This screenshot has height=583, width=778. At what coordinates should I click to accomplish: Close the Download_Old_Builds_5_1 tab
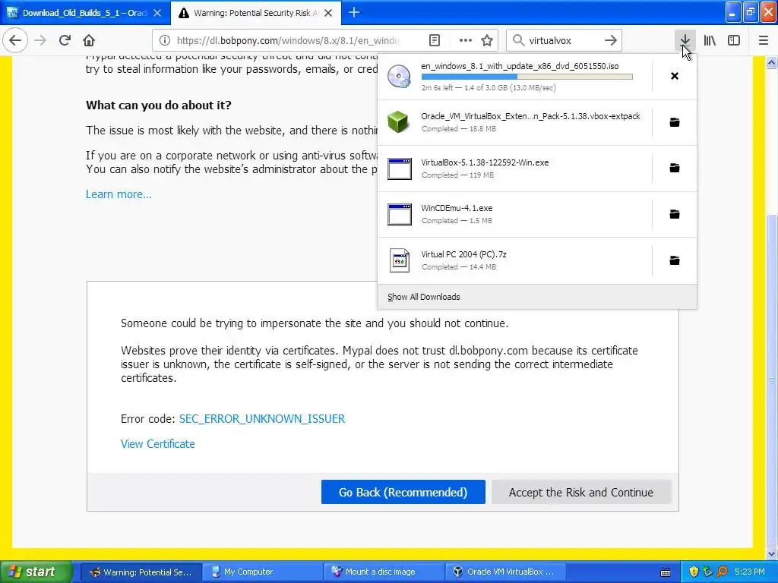[x=157, y=13]
